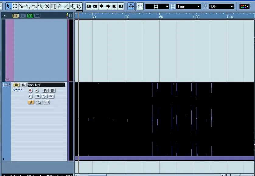
Task: Enable Read automation on Final Mix
Action: (45, 91)
